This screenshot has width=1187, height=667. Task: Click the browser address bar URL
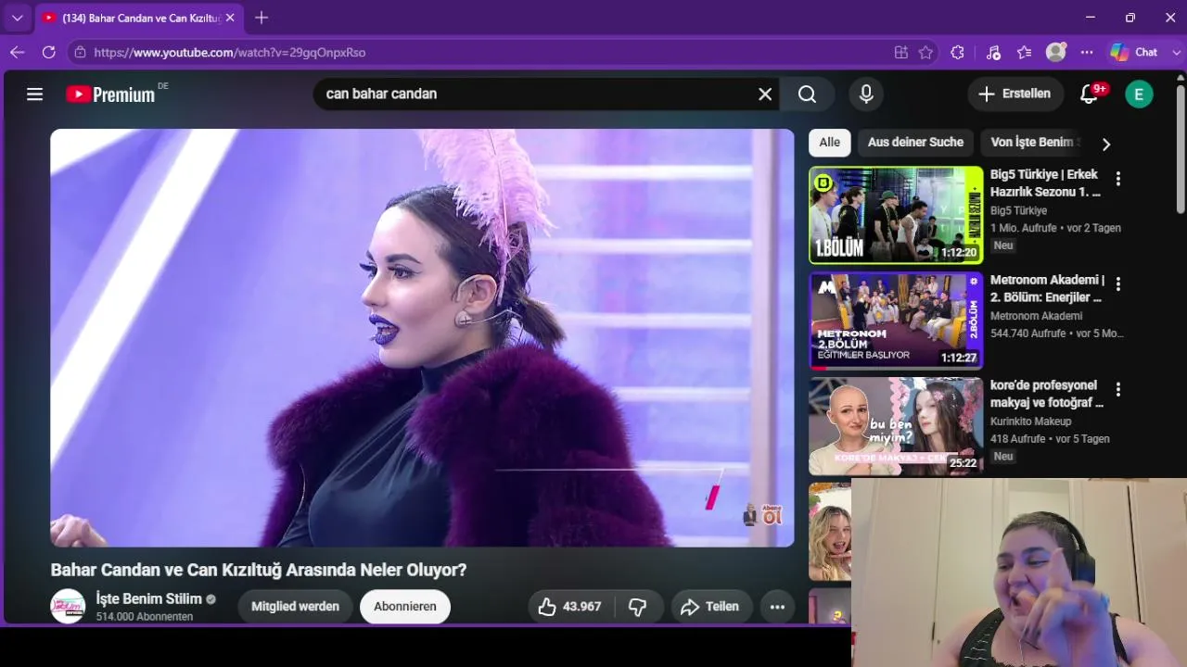coord(230,53)
